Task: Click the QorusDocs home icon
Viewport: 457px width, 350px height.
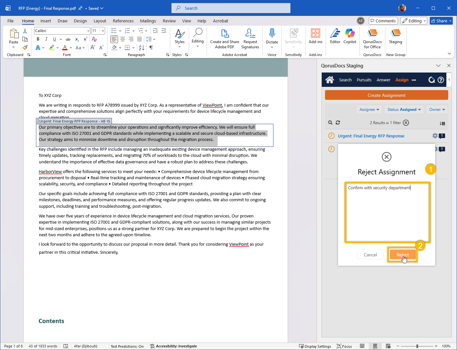Action: [x=330, y=80]
